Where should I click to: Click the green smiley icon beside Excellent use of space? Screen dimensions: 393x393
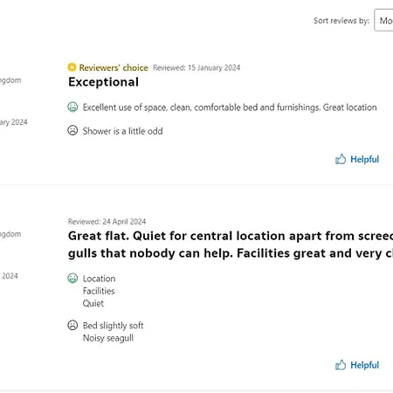(72, 107)
